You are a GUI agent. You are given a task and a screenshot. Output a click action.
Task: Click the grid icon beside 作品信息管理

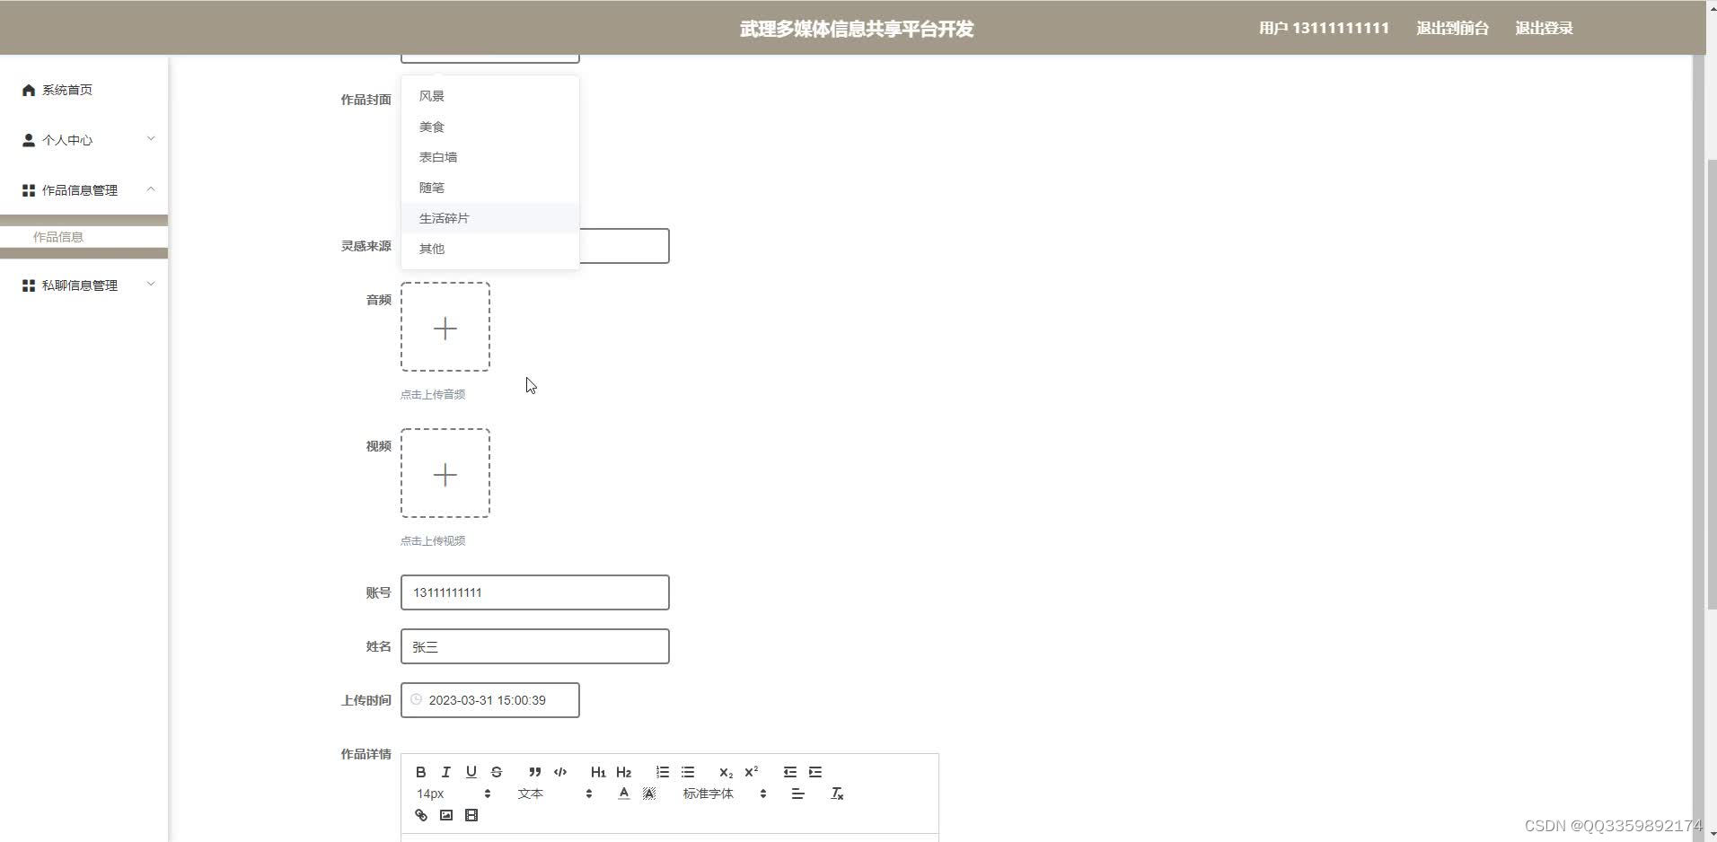tap(29, 190)
